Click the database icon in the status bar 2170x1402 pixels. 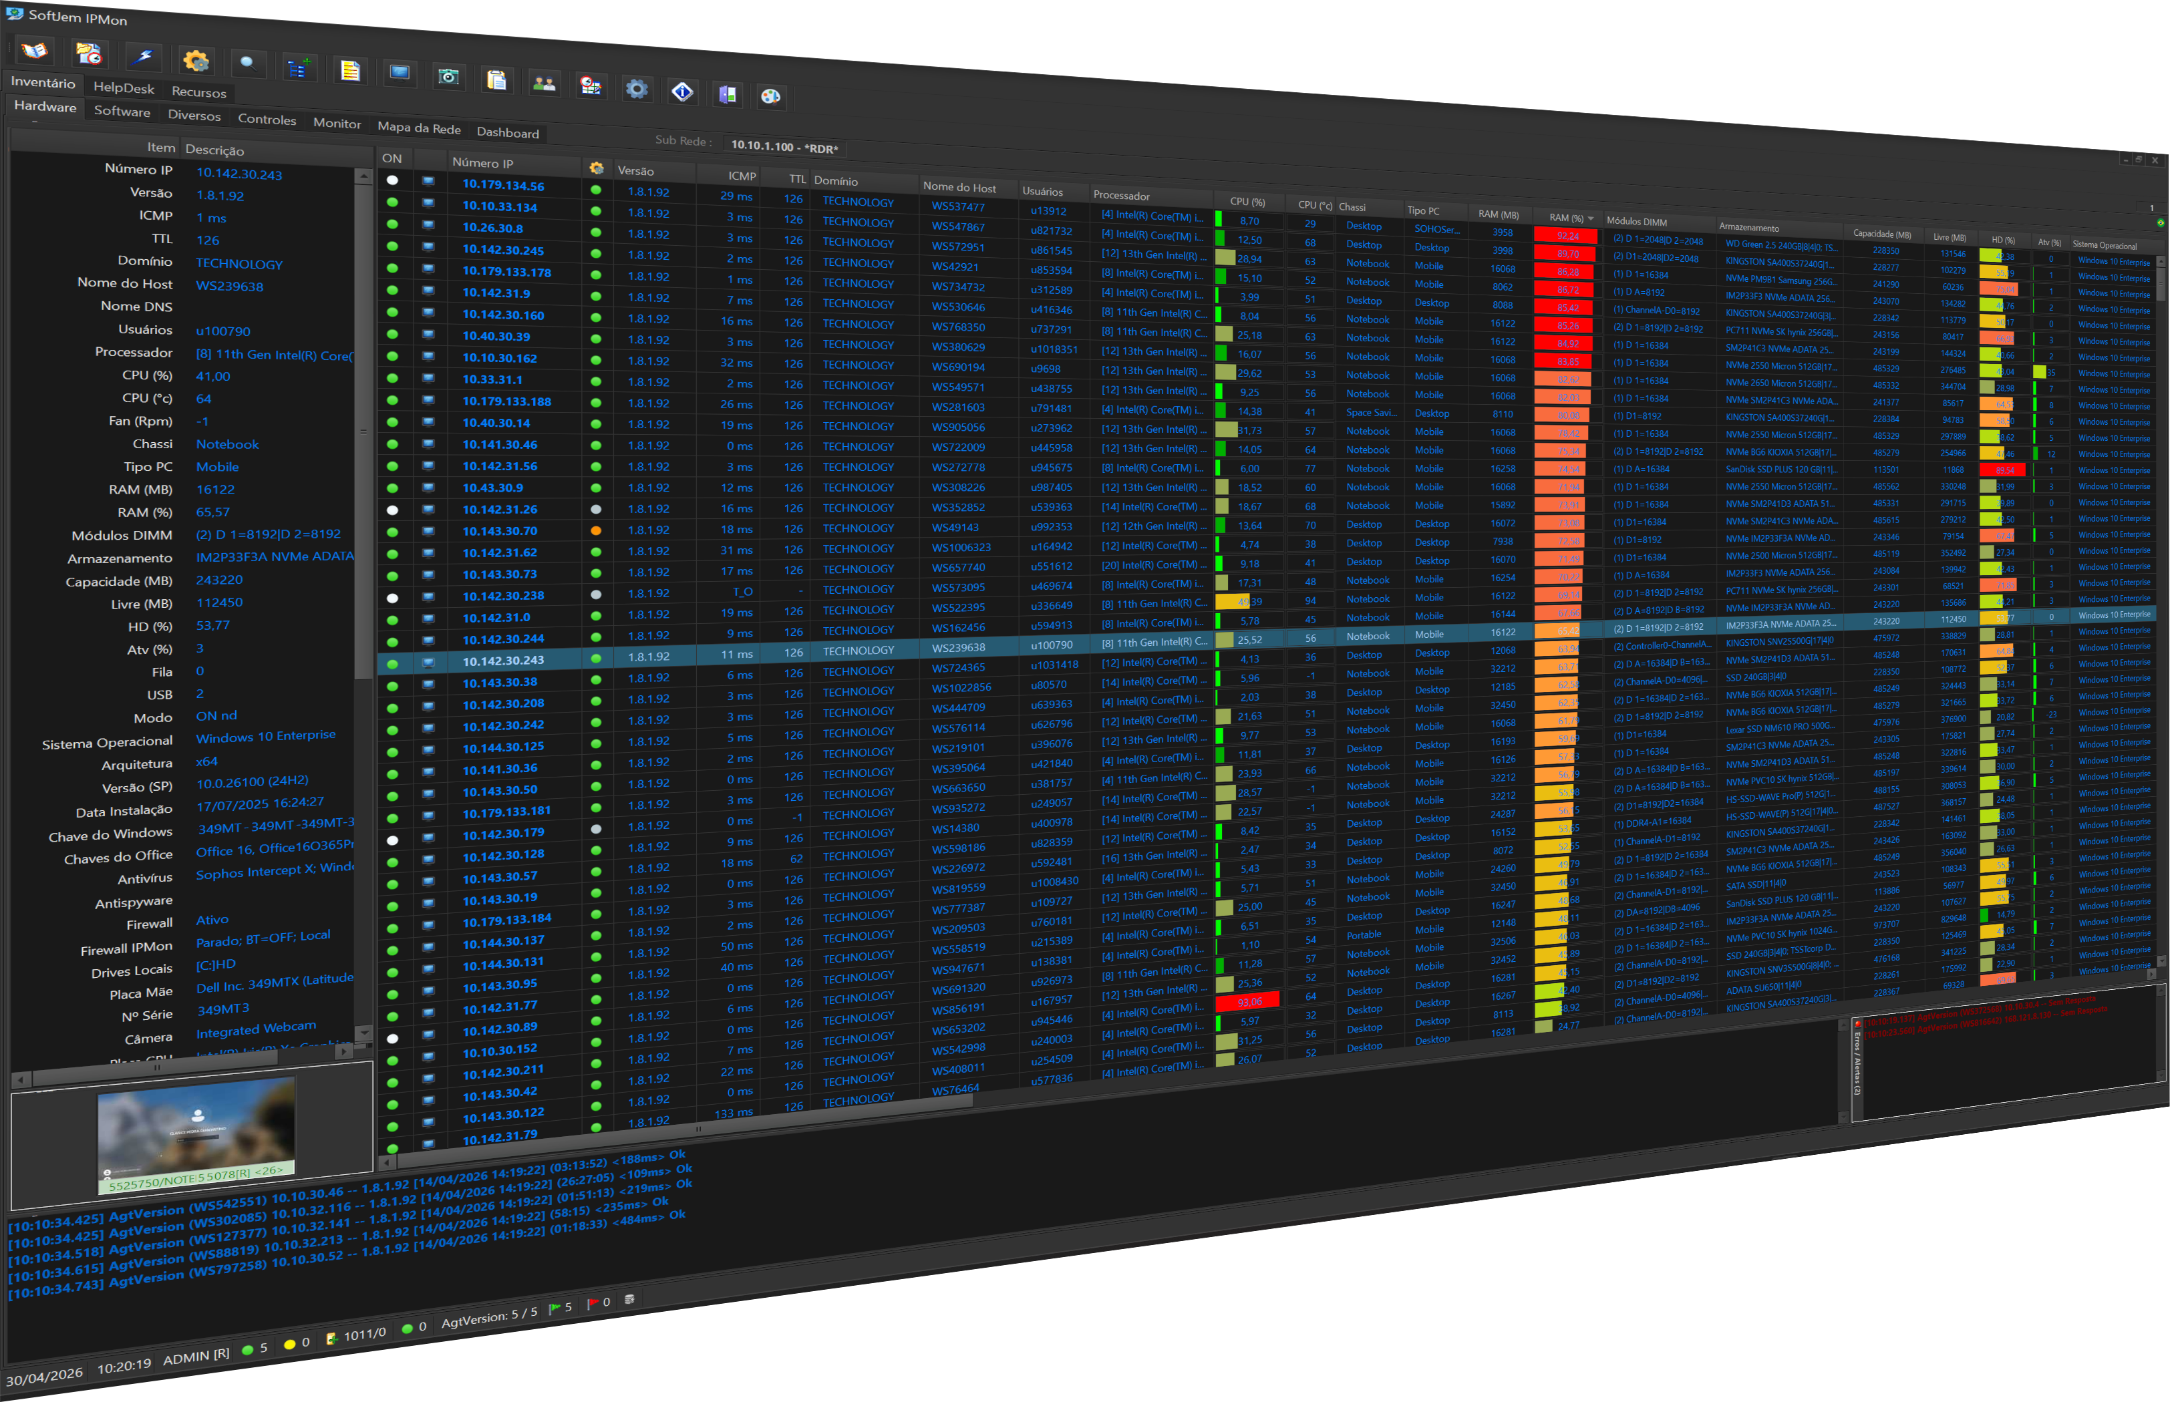[x=629, y=1299]
